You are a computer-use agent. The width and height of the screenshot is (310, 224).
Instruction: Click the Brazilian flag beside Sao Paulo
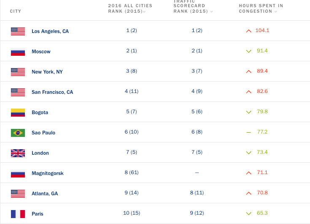pos(18,133)
